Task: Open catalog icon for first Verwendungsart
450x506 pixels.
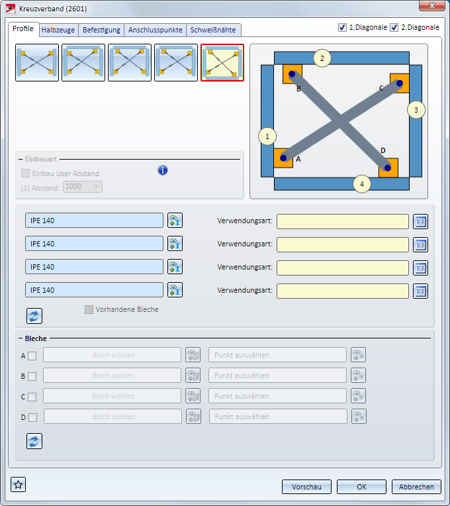Action: tap(421, 221)
